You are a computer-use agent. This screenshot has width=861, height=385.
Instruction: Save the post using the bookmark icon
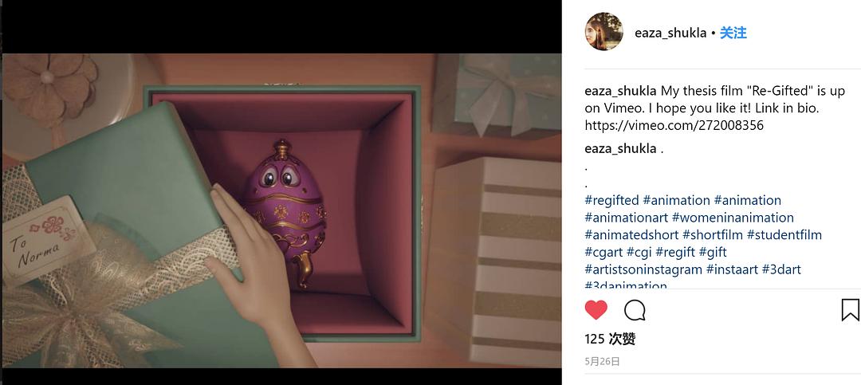[x=850, y=310]
